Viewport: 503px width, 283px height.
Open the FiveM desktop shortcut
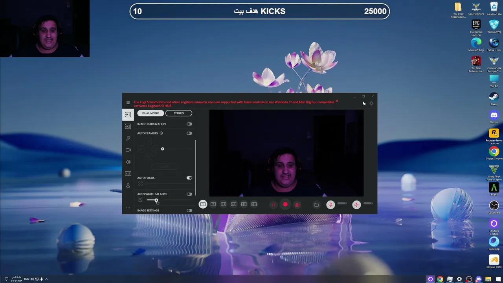[x=494, y=189]
